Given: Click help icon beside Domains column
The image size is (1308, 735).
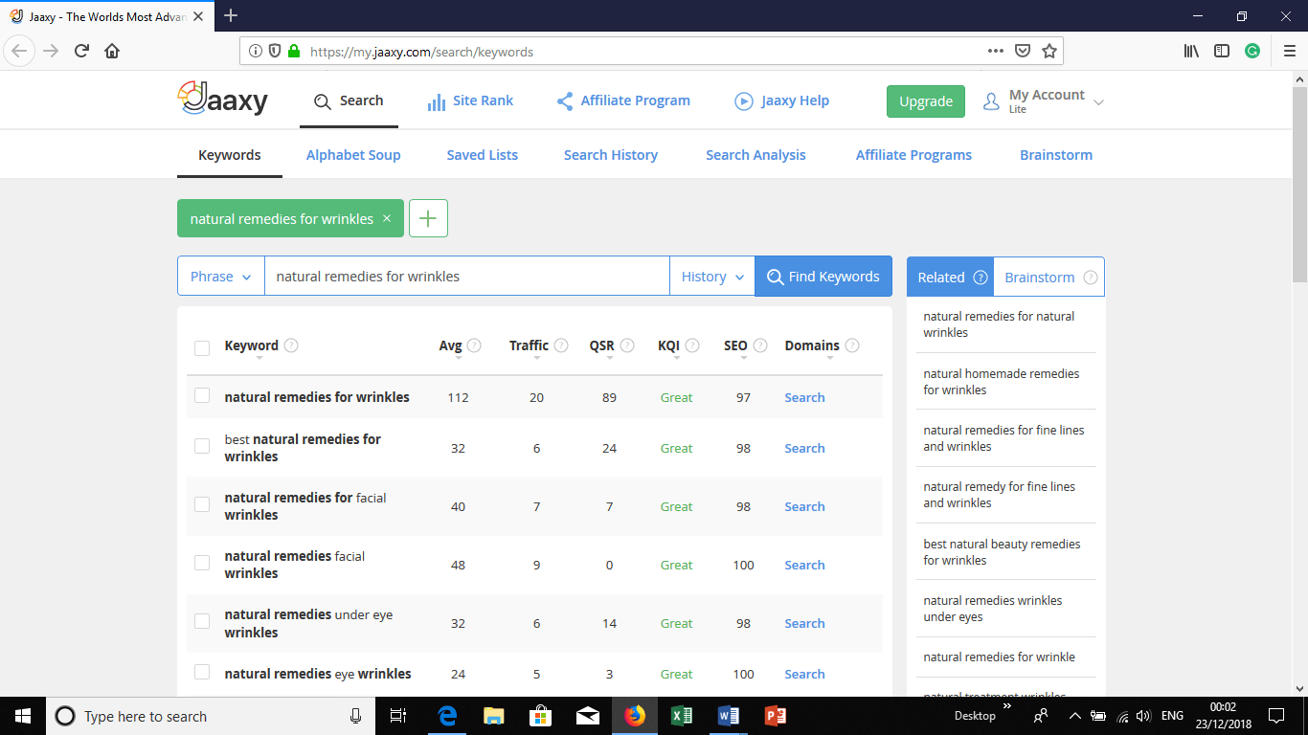Looking at the screenshot, I should click(852, 345).
